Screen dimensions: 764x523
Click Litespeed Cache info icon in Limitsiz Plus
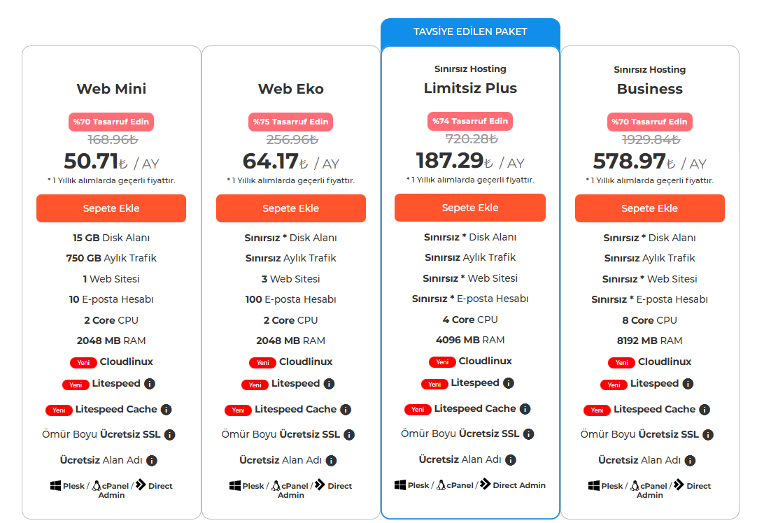click(525, 409)
